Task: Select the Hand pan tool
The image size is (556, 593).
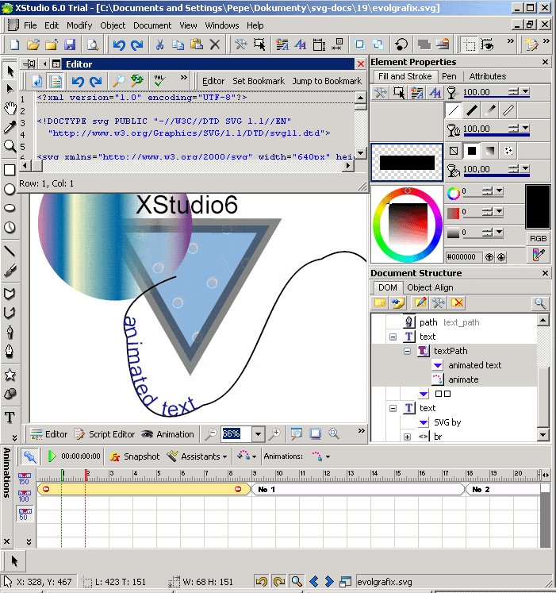Action: pyautogui.click(x=10, y=108)
